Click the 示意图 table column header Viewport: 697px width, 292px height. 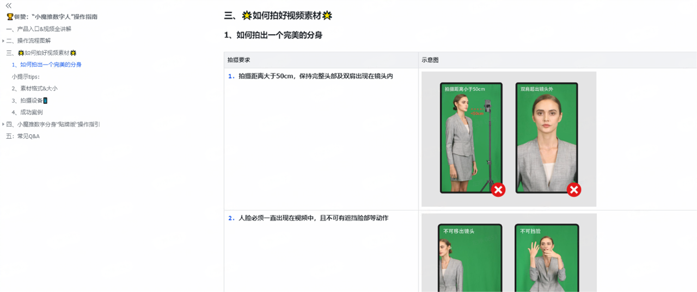430,60
